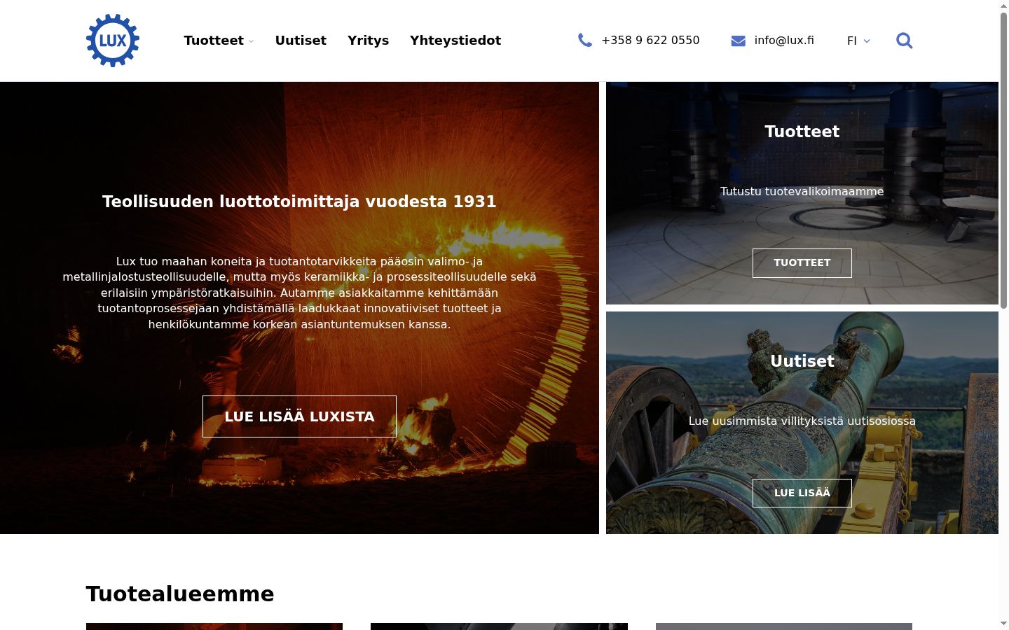Click the LUX gear logo

113,41
